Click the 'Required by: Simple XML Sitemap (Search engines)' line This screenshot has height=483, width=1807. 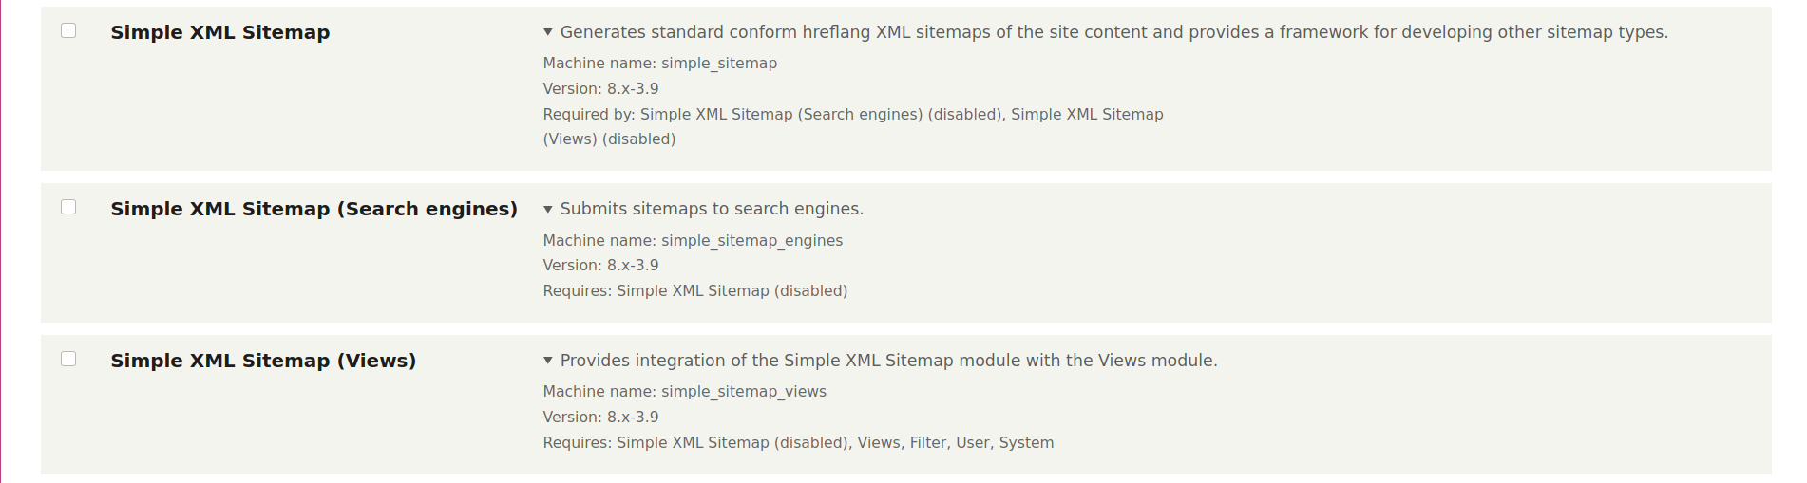pyautogui.click(x=852, y=115)
